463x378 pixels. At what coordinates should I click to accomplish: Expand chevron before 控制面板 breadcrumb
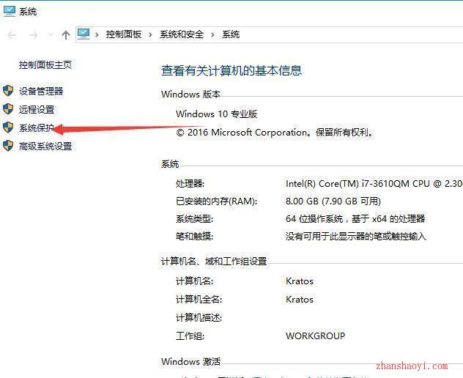[97, 35]
